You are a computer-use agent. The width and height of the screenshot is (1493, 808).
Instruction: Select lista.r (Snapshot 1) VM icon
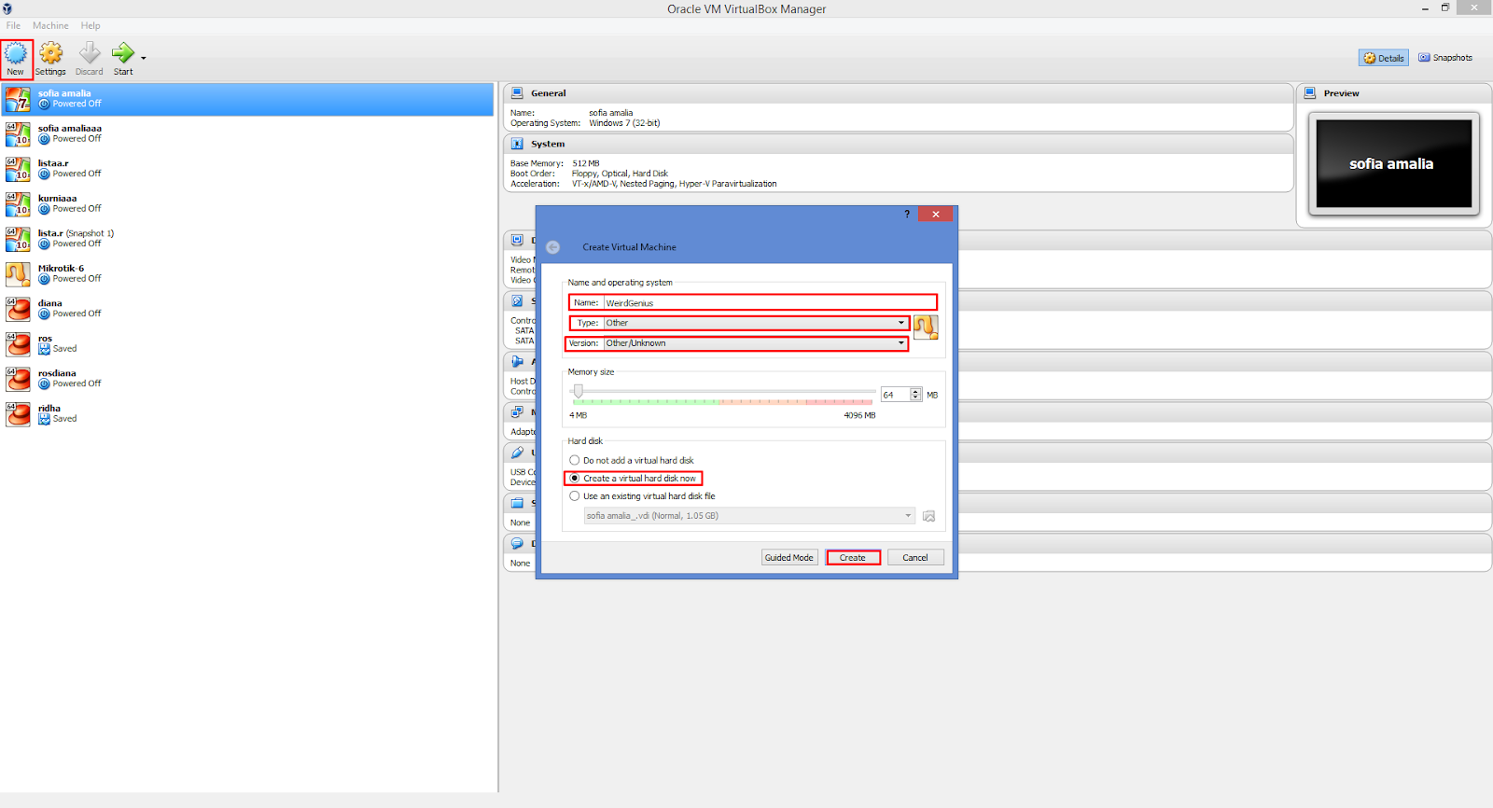[18, 239]
